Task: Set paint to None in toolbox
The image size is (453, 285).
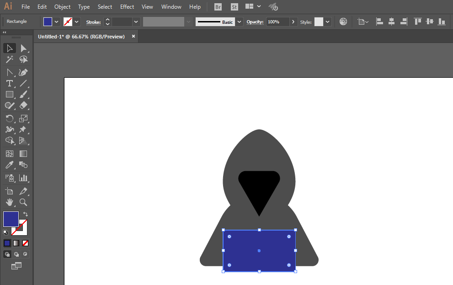Action: click(x=25, y=243)
